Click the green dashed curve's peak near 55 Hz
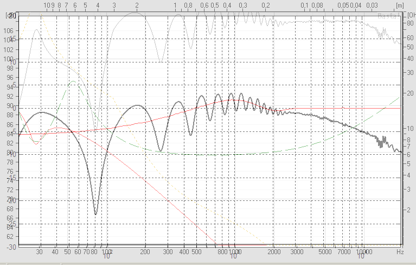The image size is (416, 265). (x=73, y=81)
